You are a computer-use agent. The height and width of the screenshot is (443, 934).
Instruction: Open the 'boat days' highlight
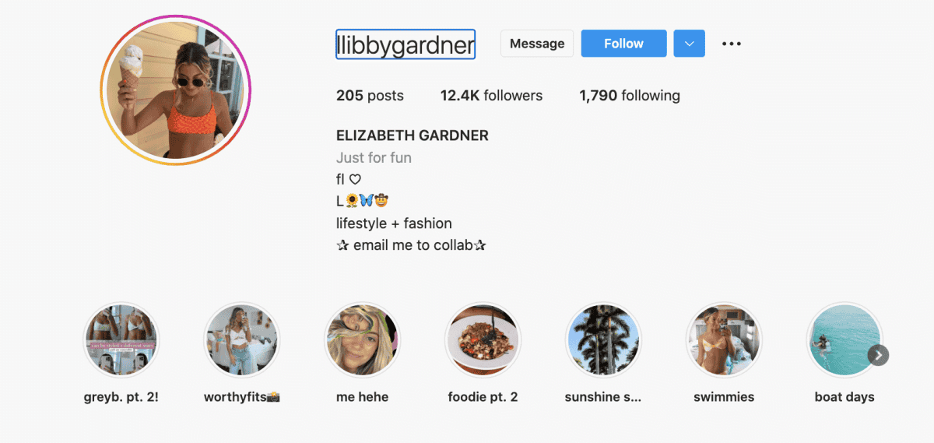pyautogui.click(x=844, y=340)
